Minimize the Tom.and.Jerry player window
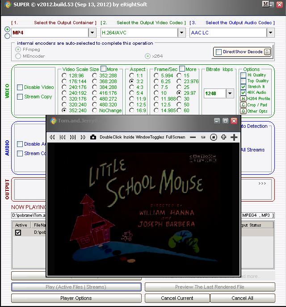Image resolution: width=286 pixels, height=307 pixels. pos(217,121)
